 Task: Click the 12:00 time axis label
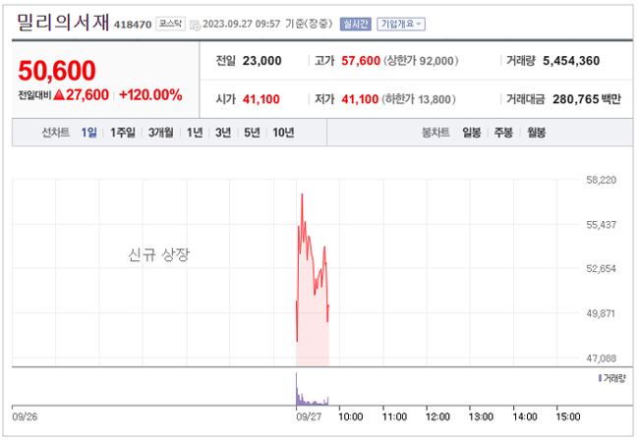tap(437, 416)
